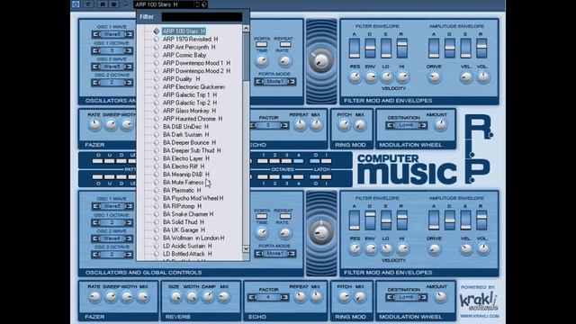The height and width of the screenshot is (324, 576).
Task: Select LD Acidic Sustain H entry
Action: pos(187,246)
